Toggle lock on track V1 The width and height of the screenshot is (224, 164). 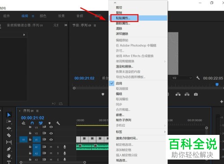click(x=30, y=139)
